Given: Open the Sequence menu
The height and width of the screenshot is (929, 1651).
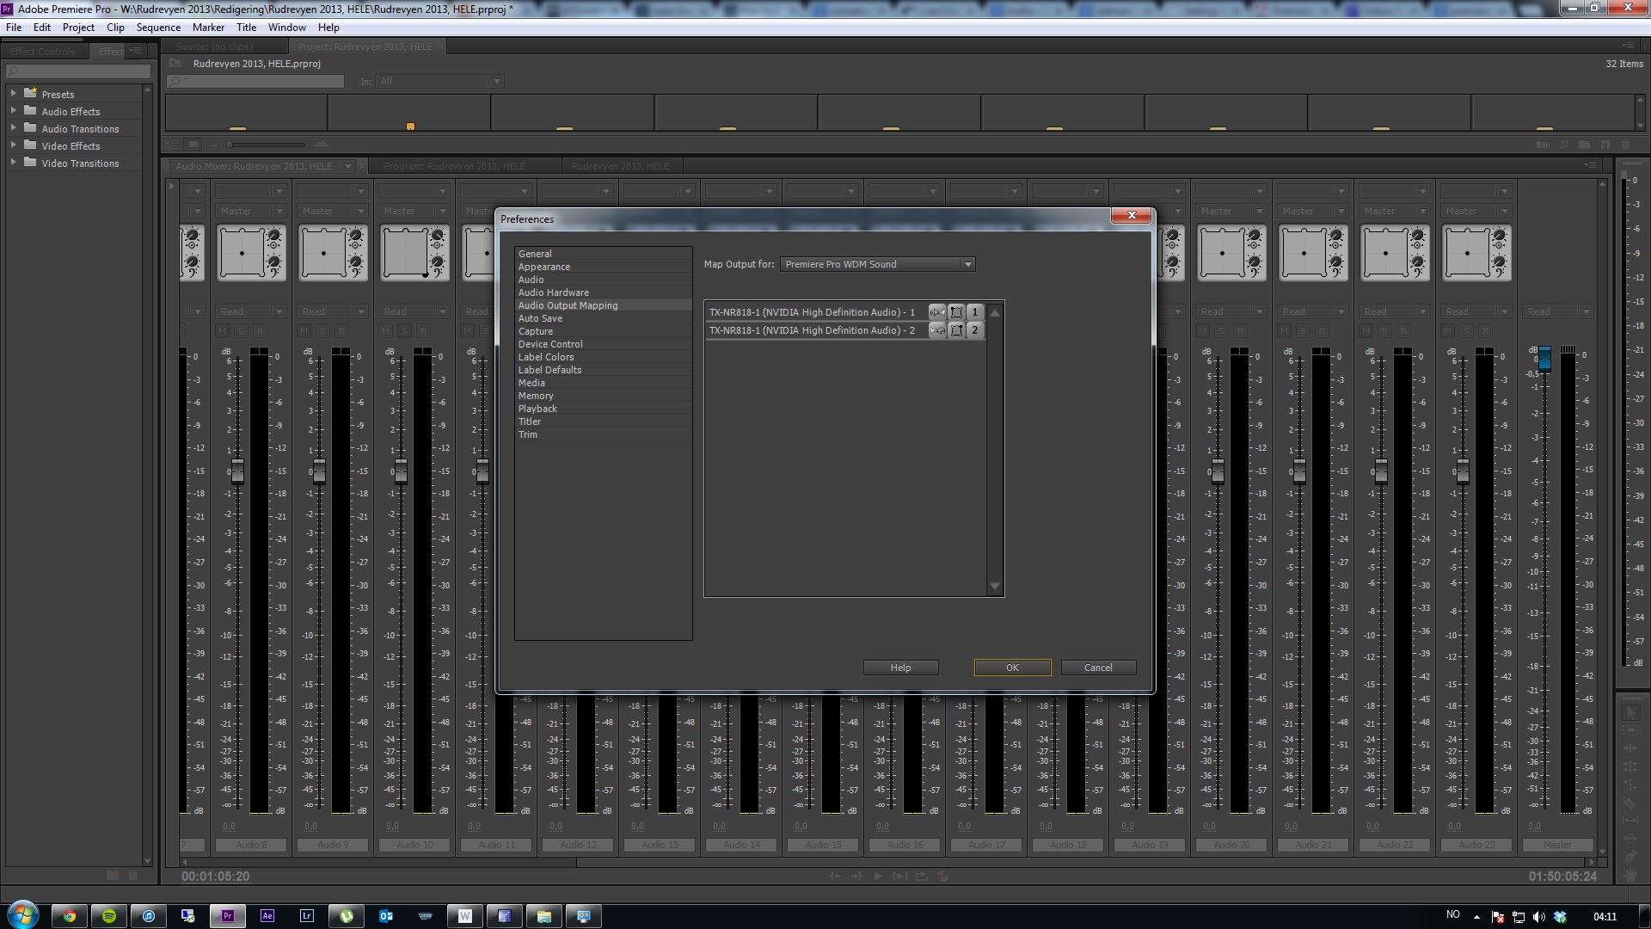Looking at the screenshot, I should (x=158, y=28).
